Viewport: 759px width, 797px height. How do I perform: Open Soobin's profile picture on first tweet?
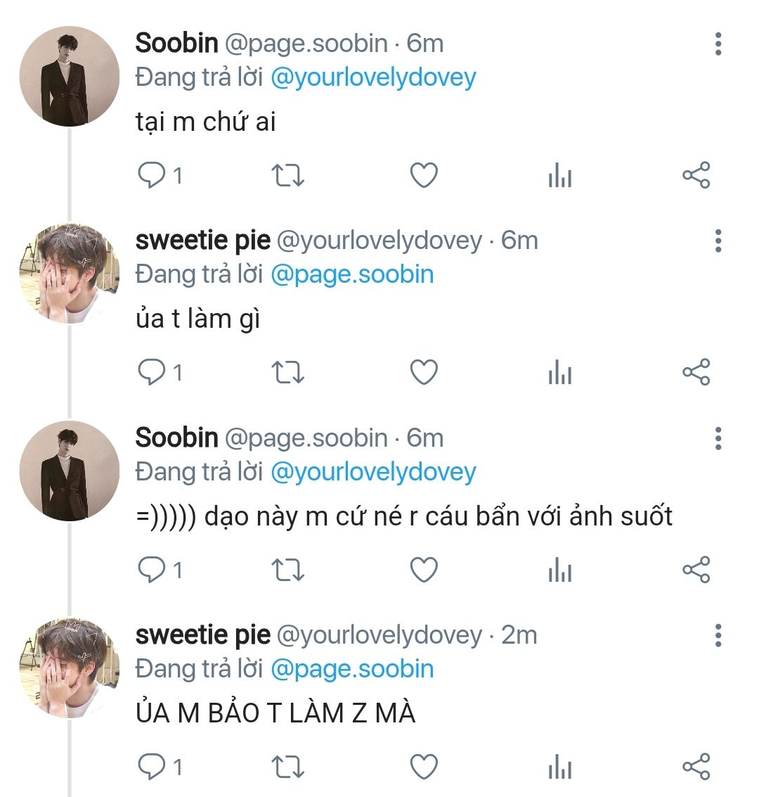(x=69, y=77)
